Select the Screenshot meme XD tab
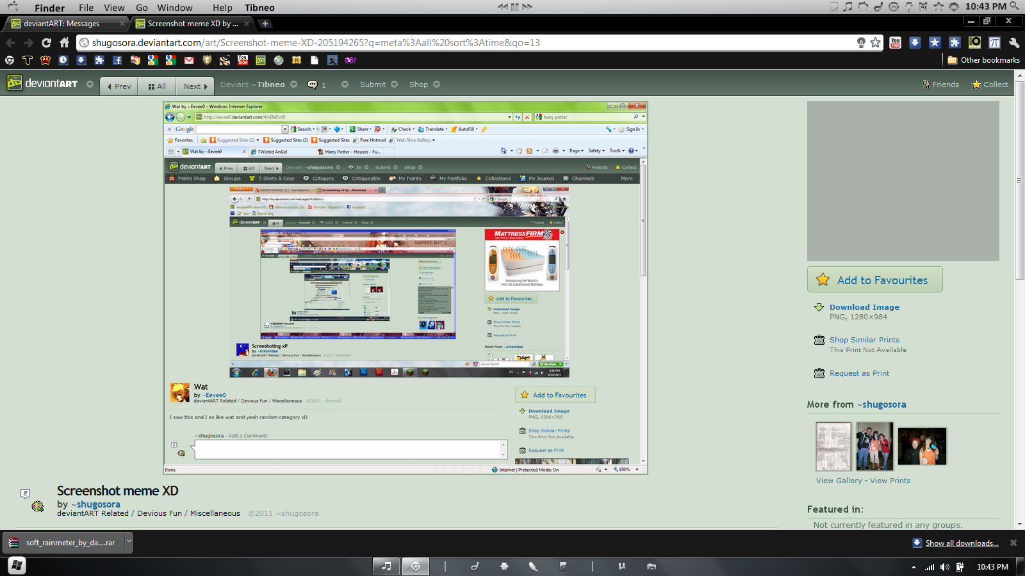Screen dimensions: 1025x576 tap(193, 24)
